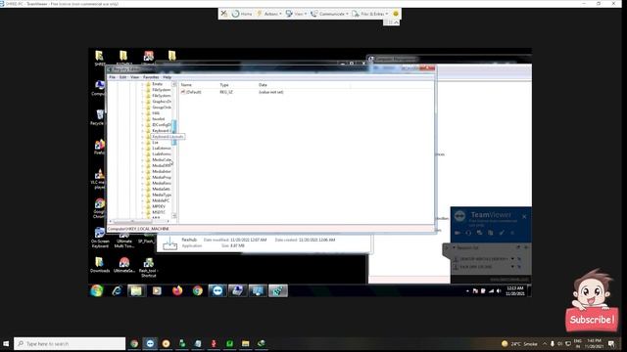Click the video camera icon in TeamViewer panel
Screen dimensions: 627x352
point(458,233)
